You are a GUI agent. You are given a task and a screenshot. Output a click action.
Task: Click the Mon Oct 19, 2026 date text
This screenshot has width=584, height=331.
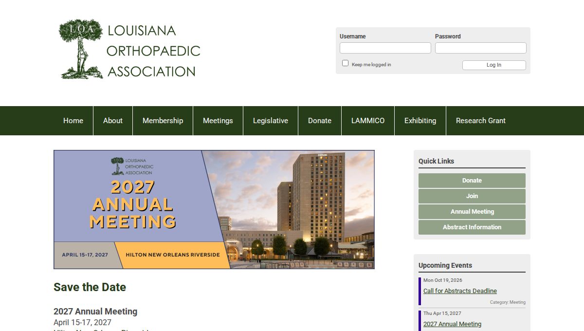(x=443, y=280)
